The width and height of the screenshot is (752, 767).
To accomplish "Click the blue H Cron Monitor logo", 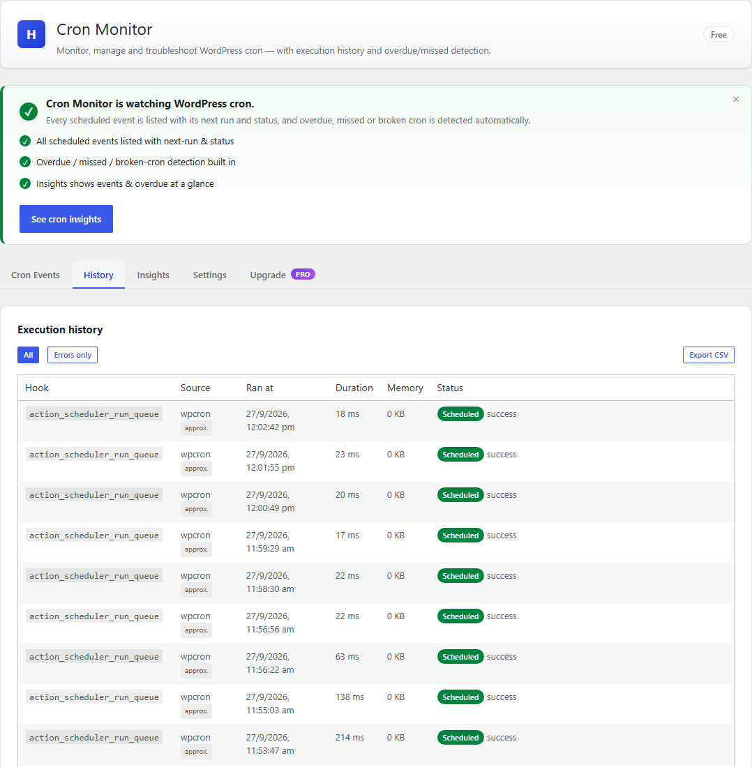I will 31,34.
